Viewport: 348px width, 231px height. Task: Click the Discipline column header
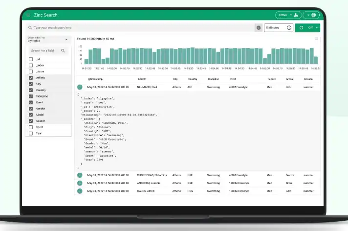coord(214,79)
